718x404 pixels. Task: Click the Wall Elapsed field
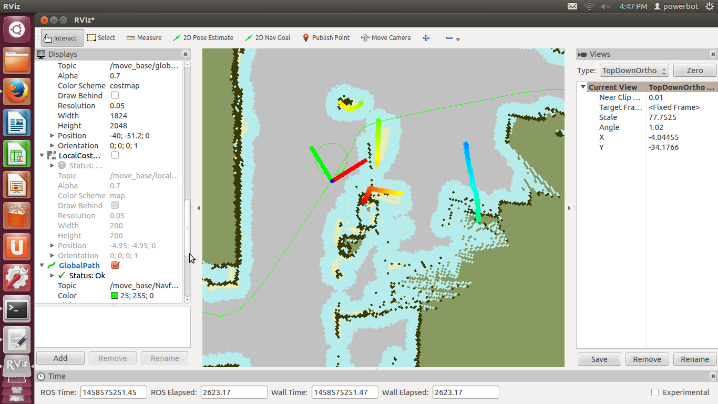pyautogui.click(x=466, y=392)
